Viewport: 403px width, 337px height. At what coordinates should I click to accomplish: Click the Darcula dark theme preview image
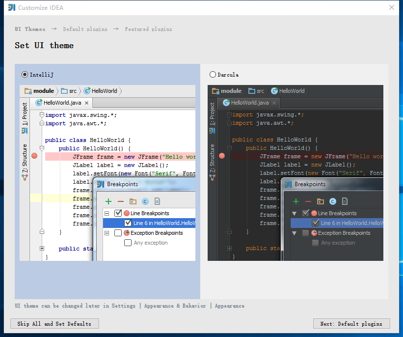coord(296,173)
